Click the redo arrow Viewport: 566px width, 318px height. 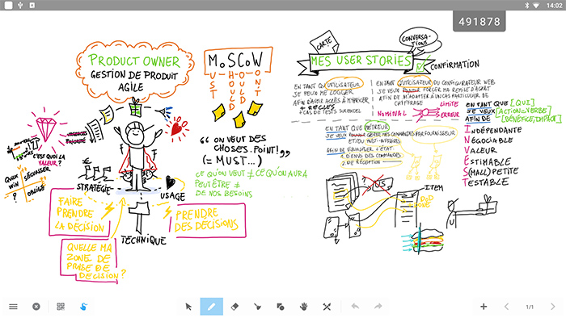pyautogui.click(x=378, y=306)
